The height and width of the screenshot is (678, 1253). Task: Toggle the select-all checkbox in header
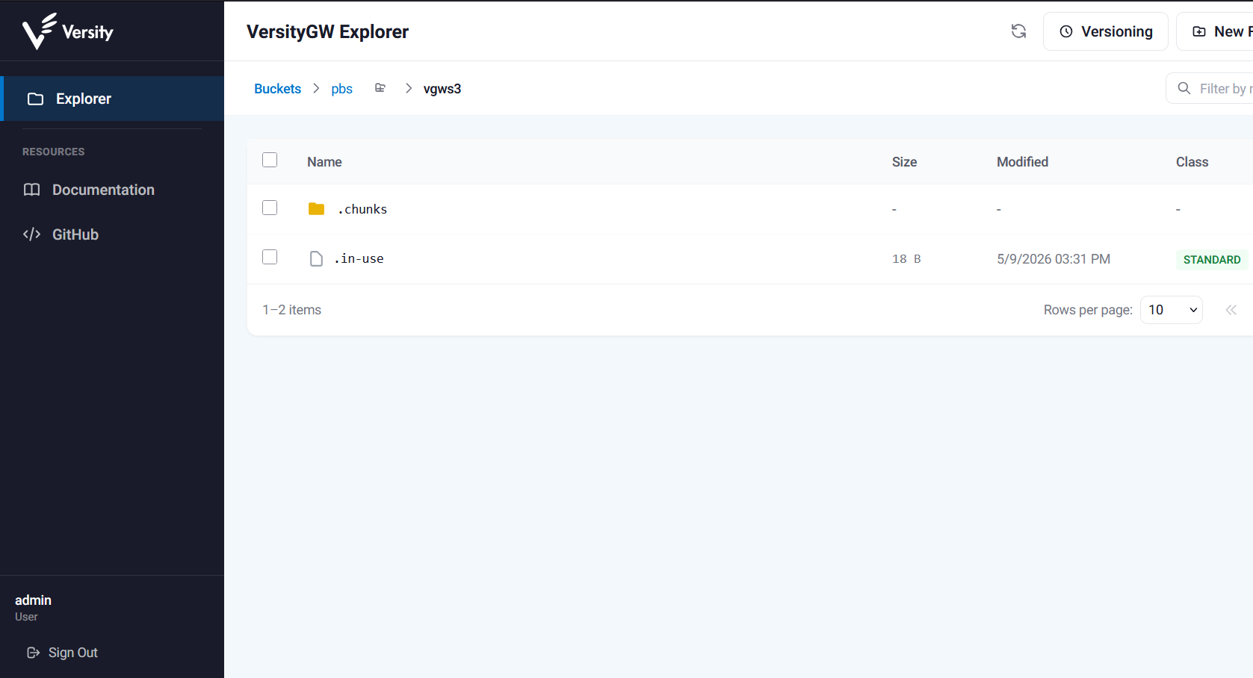point(270,160)
